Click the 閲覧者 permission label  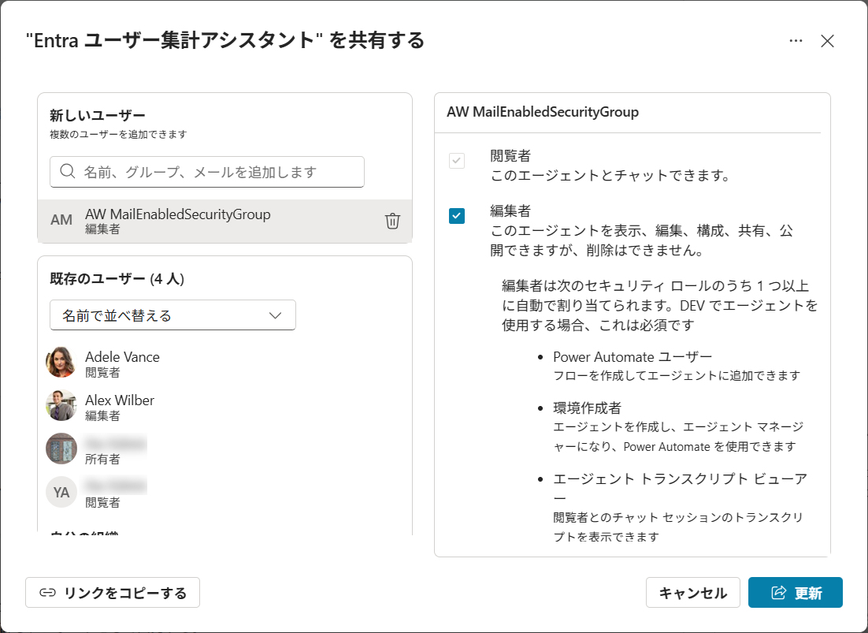click(x=510, y=155)
